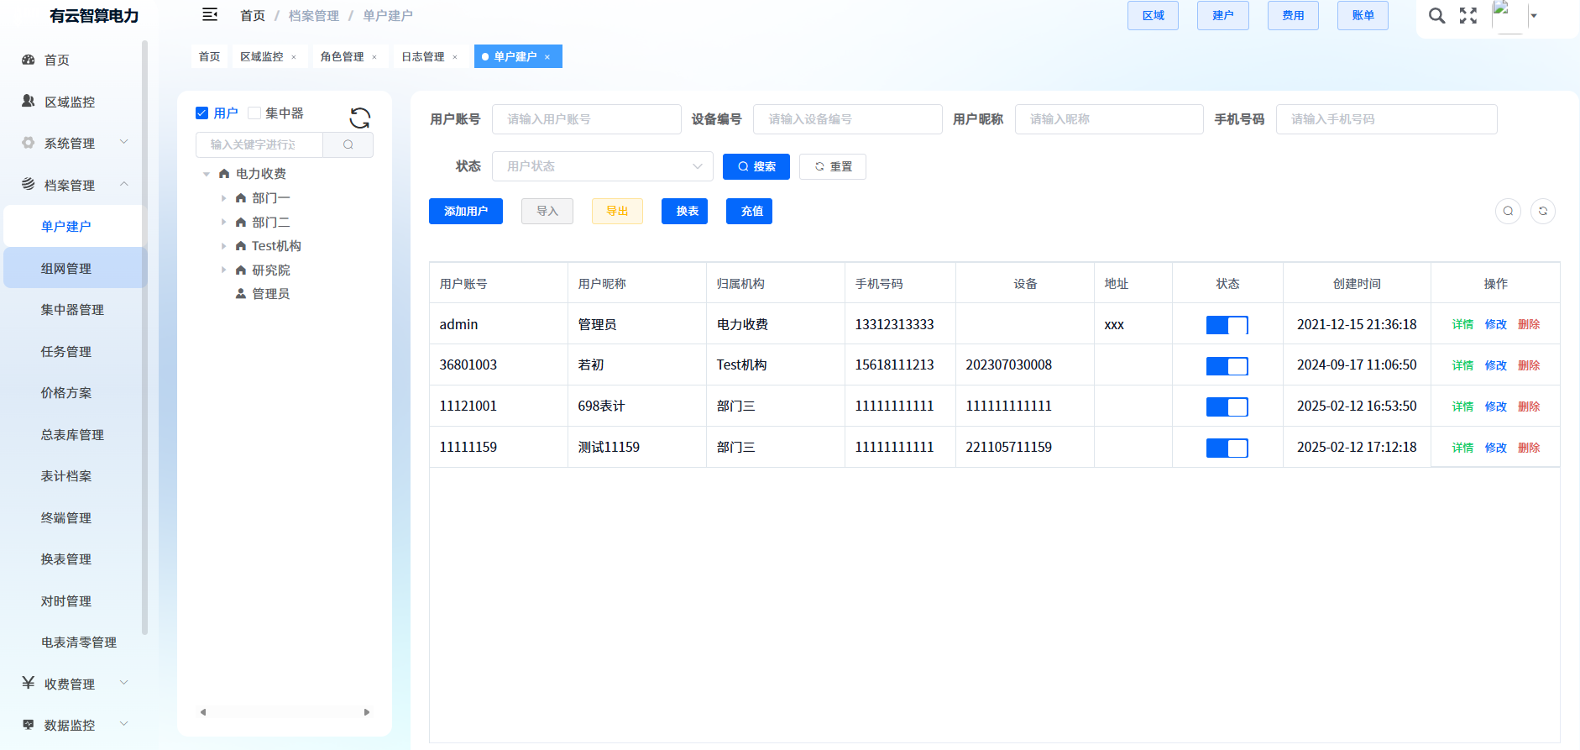Expand the 部门一 tree node
The width and height of the screenshot is (1580, 750).
tap(223, 198)
